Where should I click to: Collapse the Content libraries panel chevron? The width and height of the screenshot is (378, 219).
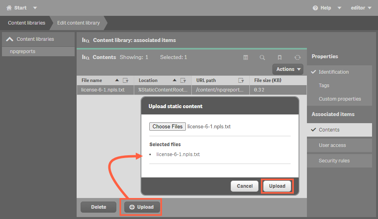point(10,39)
